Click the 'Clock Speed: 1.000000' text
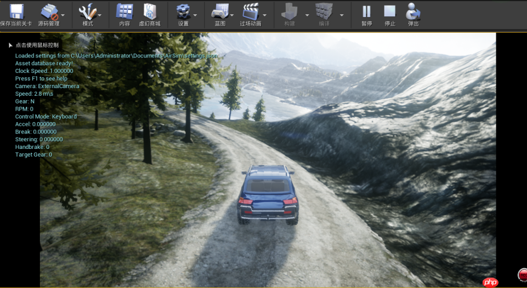The image size is (527, 288). point(44,71)
